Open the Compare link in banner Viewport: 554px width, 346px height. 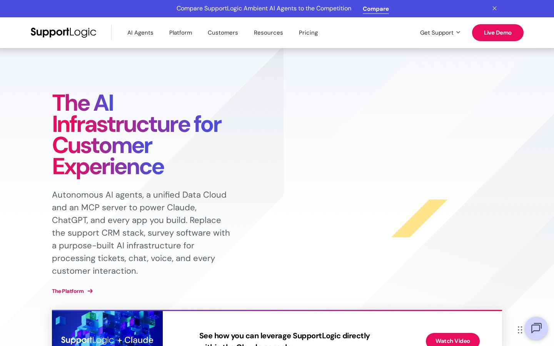[x=375, y=9]
